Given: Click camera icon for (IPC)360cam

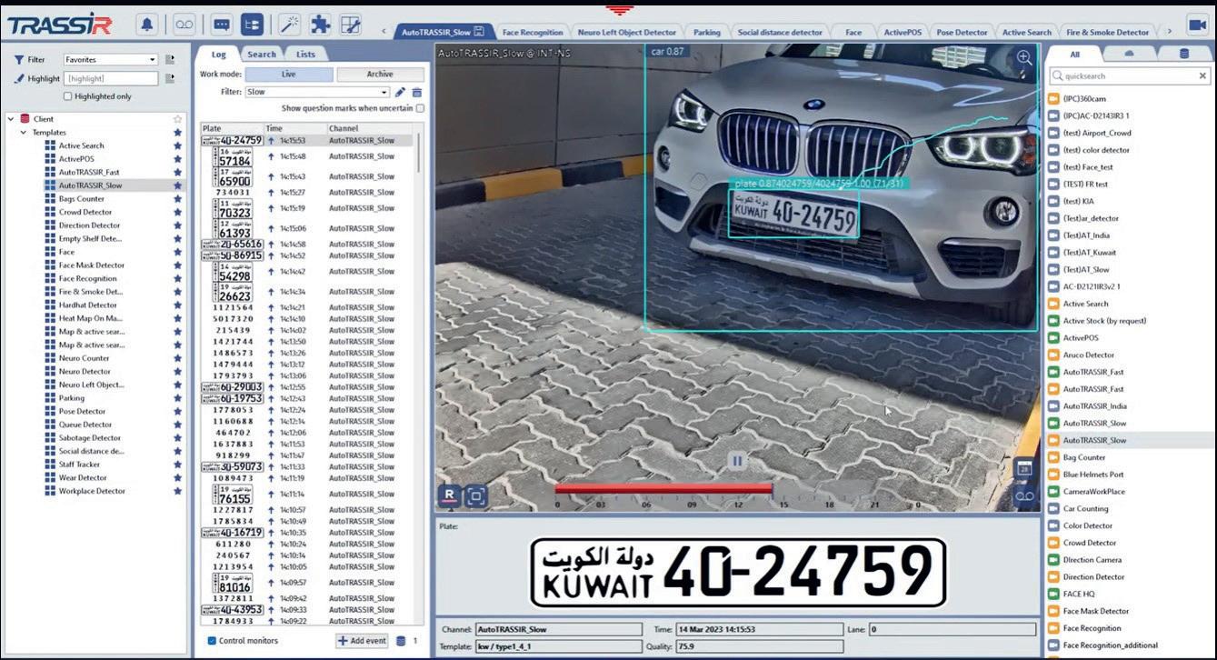Looking at the screenshot, I should click(1053, 98).
